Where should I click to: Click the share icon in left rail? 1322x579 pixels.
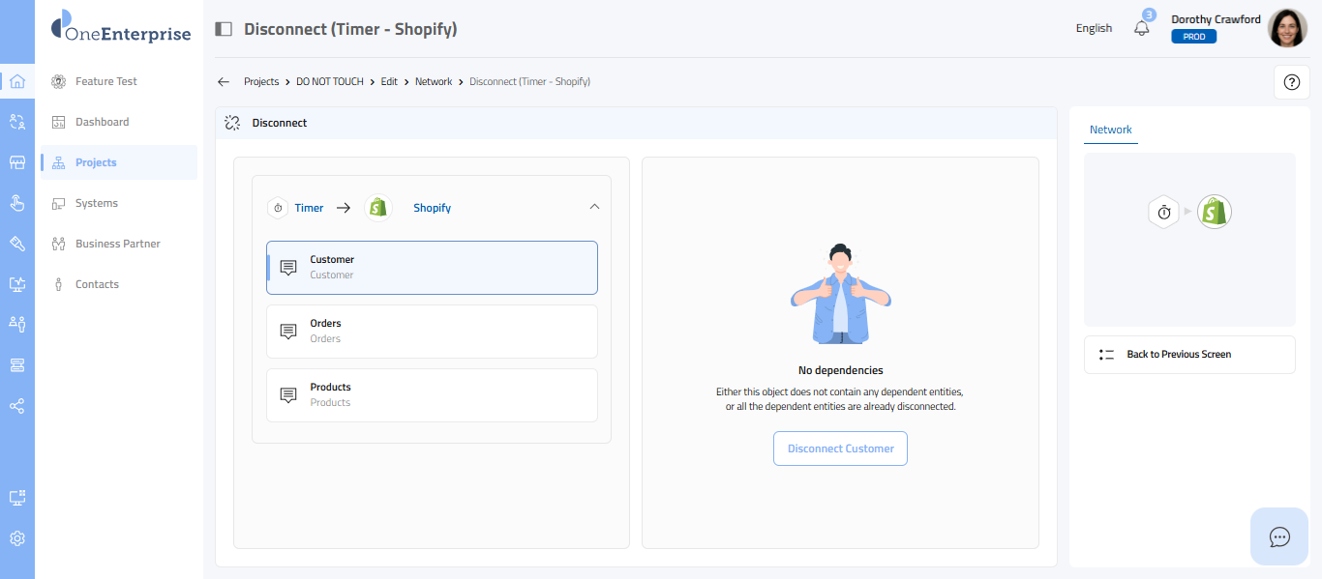point(16,406)
